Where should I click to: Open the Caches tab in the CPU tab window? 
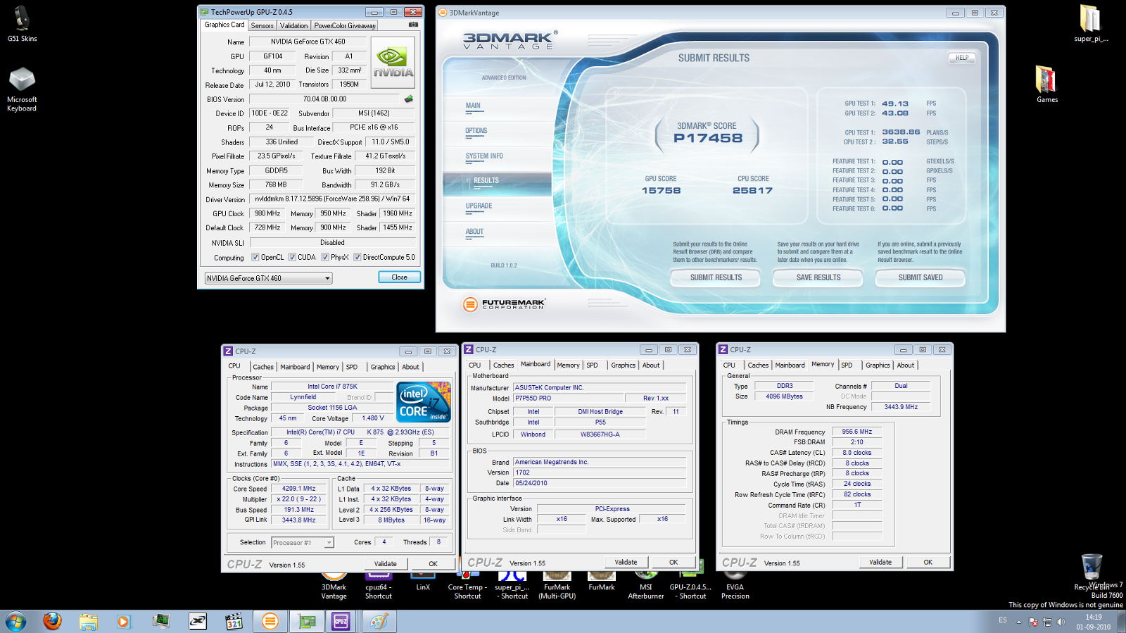(263, 367)
